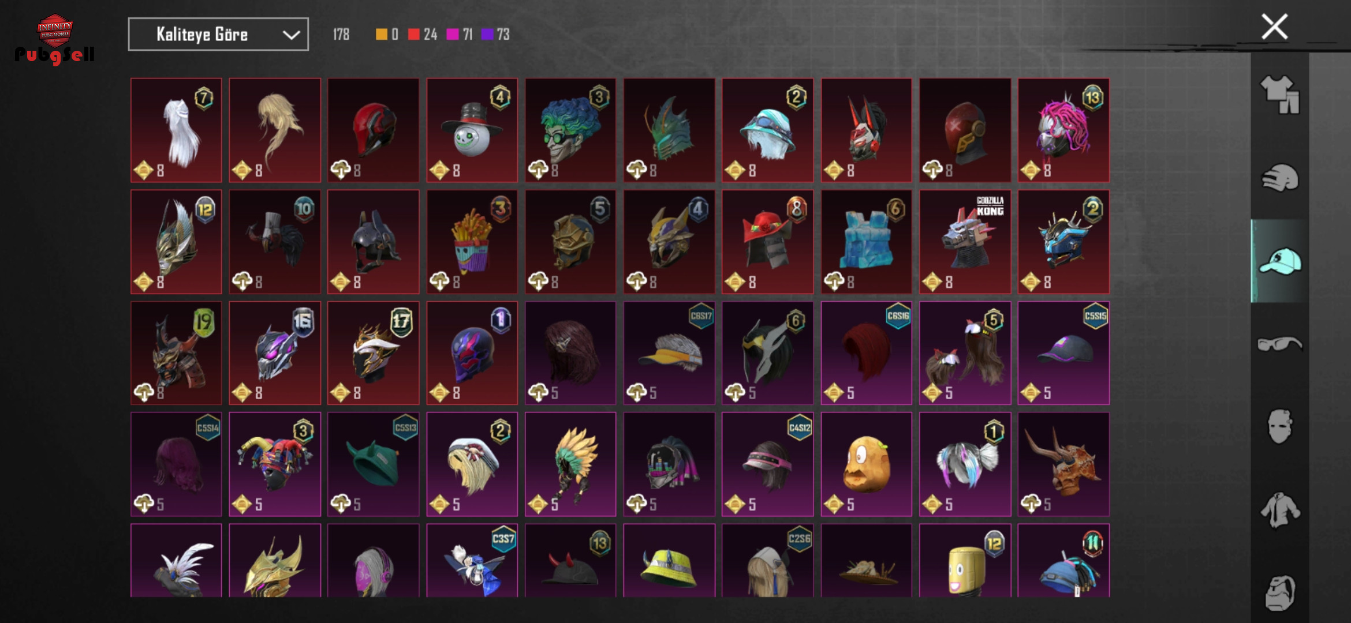Pick the ice block vest headgear item
This screenshot has height=623, width=1351.
[x=866, y=242]
